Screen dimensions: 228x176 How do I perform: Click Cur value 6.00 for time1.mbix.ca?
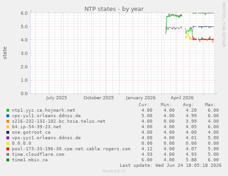(x=147, y=160)
